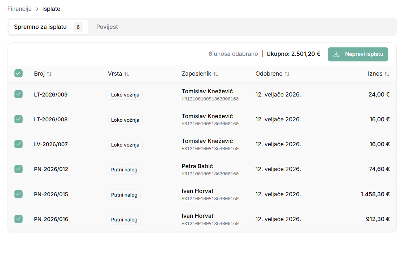
Task: Click the breadcrumb chevron after Financije
Action: pos(37,9)
